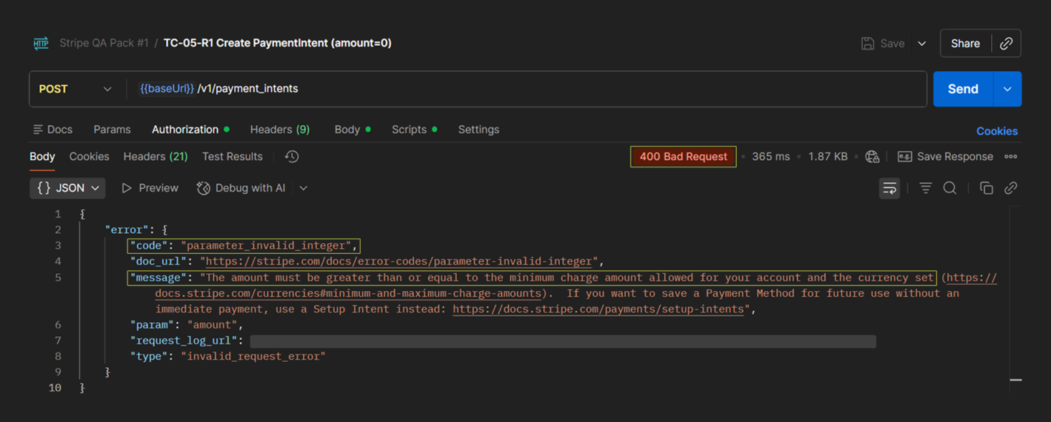
Task: Click the "invalid_request_error" type value
Action: point(253,356)
